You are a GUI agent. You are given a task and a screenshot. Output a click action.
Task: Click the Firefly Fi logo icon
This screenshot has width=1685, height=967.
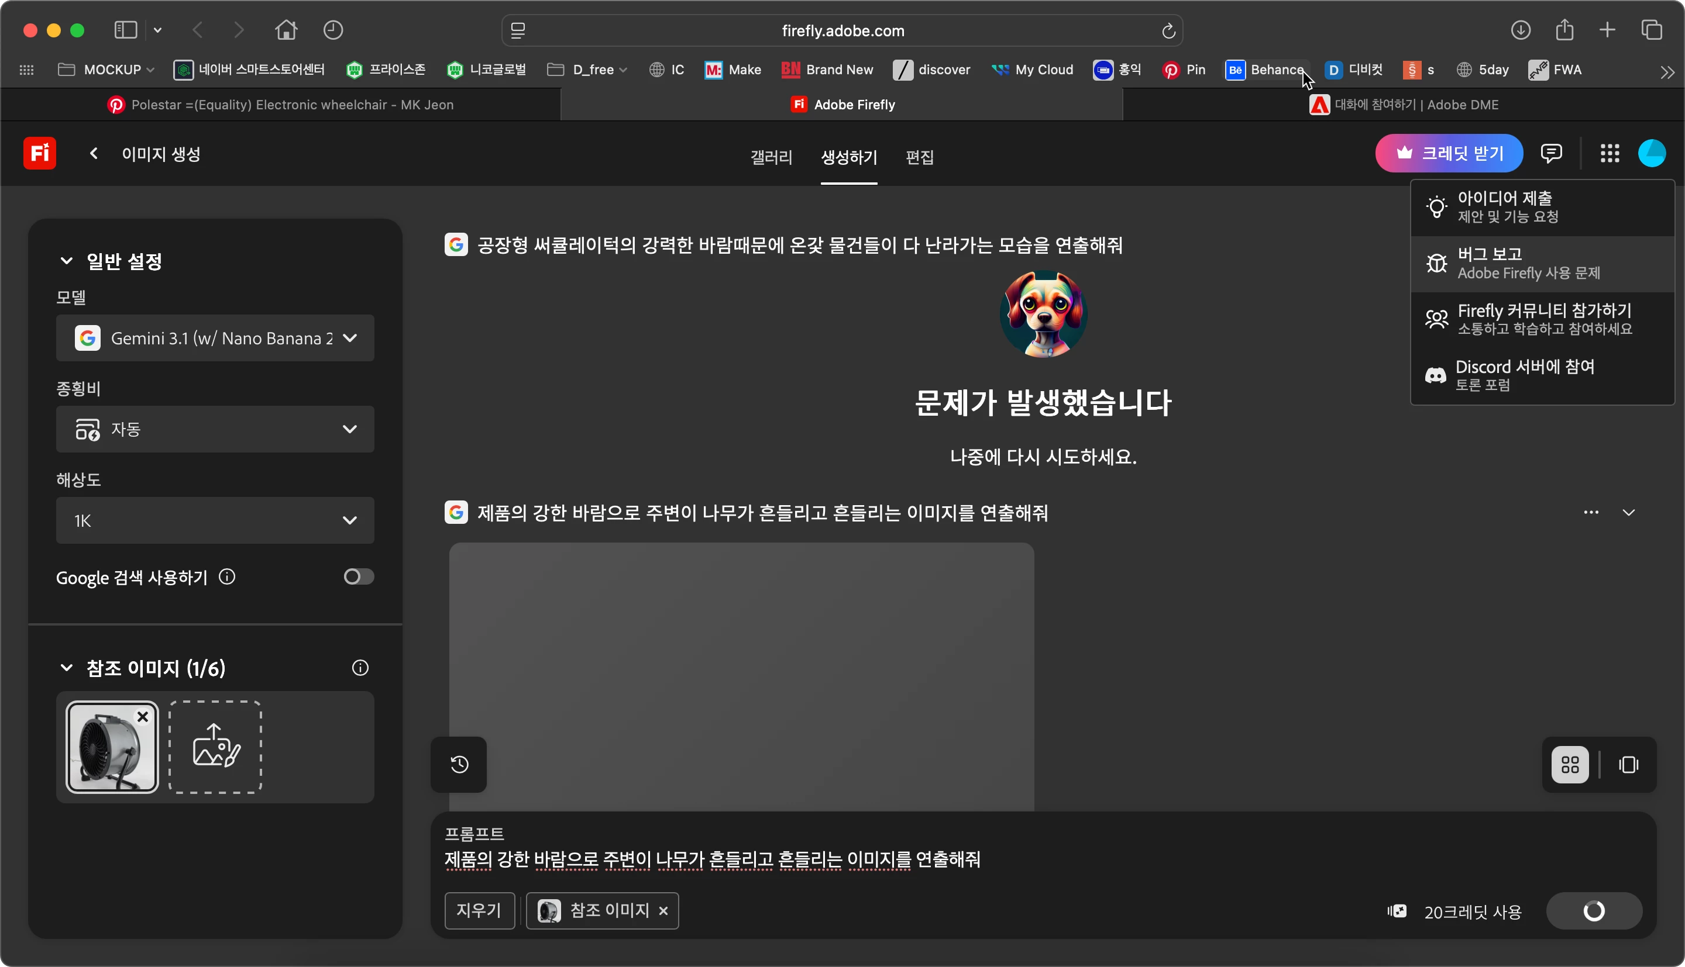(x=39, y=153)
